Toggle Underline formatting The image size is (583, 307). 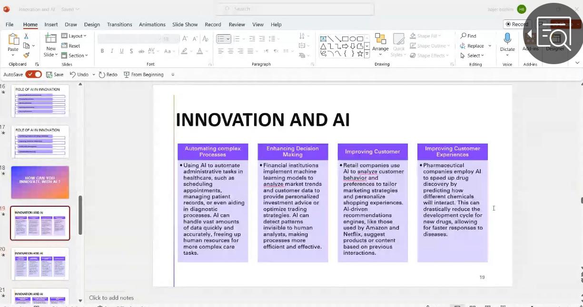coord(122,51)
